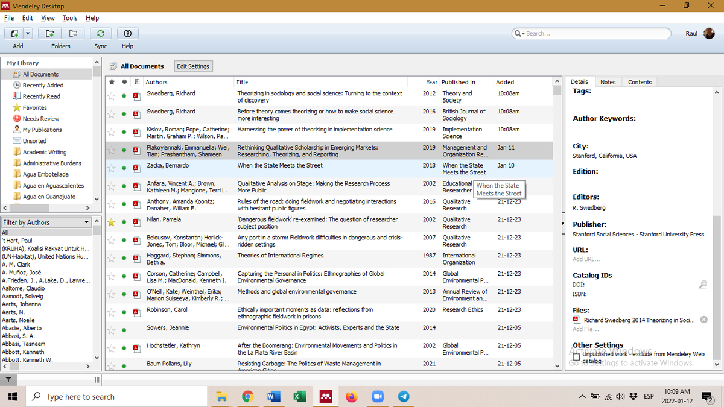Click the read status dot column header
The image size is (724, 407).
124,82
